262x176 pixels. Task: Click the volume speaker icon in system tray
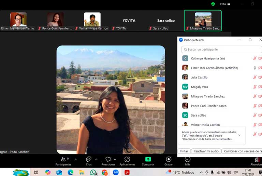click(x=229, y=172)
